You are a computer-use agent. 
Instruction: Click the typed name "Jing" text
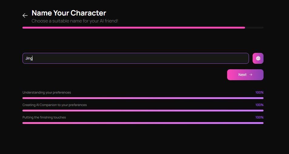29,58
